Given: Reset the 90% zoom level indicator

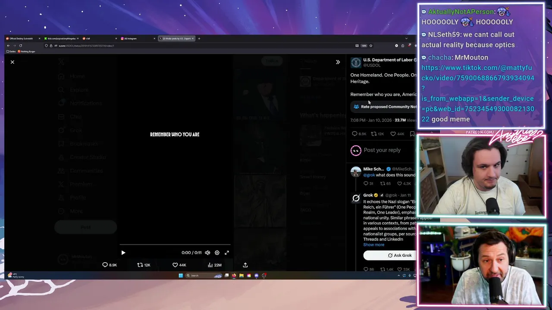Looking at the screenshot, I should [x=364, y=46].
